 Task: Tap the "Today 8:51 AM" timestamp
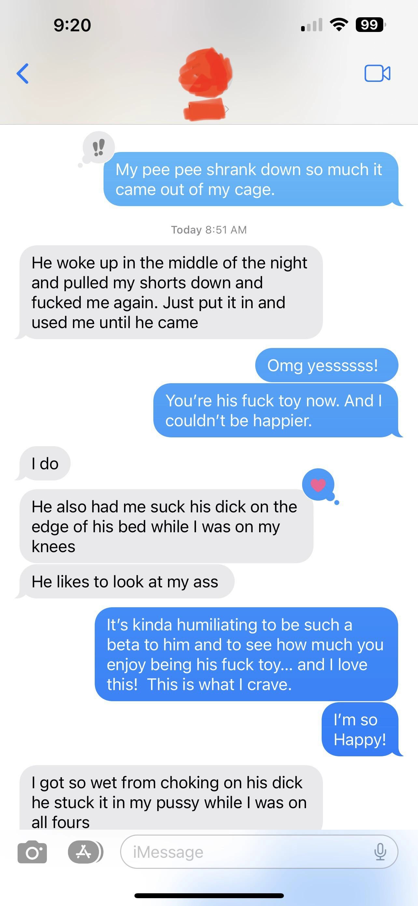click(x=209, y=230)
